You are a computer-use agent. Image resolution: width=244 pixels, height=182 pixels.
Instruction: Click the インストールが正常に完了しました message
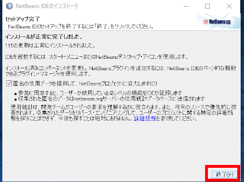44,37
